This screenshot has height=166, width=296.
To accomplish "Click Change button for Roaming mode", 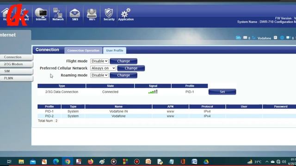I will click(123, 75).
